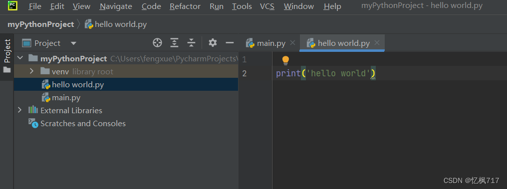This screenshot has height=189, width=507.
Task: Open the File menu
Action: pos(35,6)
